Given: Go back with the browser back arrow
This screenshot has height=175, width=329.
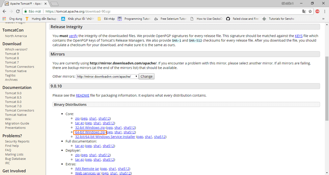Looking at the screenshot, I should pyautogui.click(x=4, y=11).
